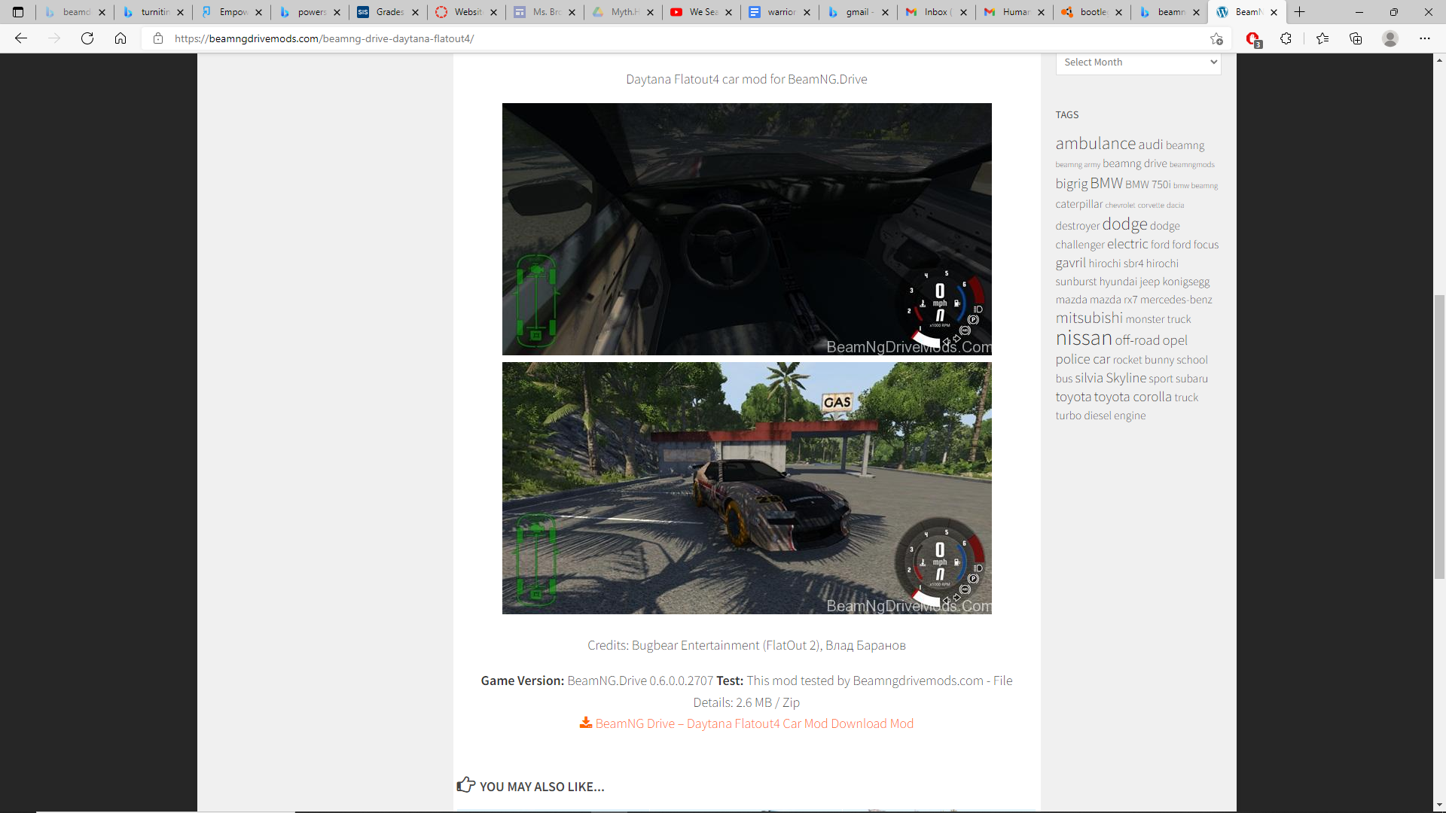Open browser Settings and more menu
The width and height of the screenshot is (1446, 813).
pyautogui.click(x=1425, y=38)
